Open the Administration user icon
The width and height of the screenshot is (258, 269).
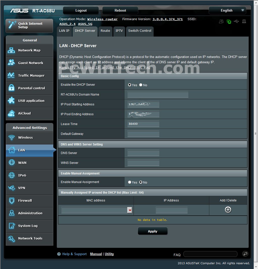(x=12, y=213)
